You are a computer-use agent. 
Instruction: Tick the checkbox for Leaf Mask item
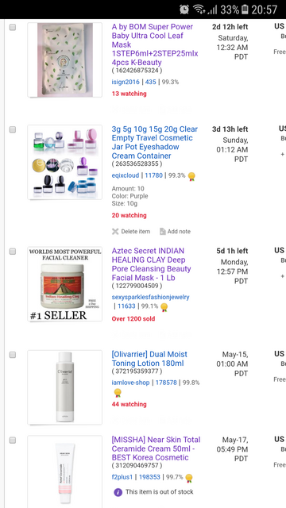13,27
